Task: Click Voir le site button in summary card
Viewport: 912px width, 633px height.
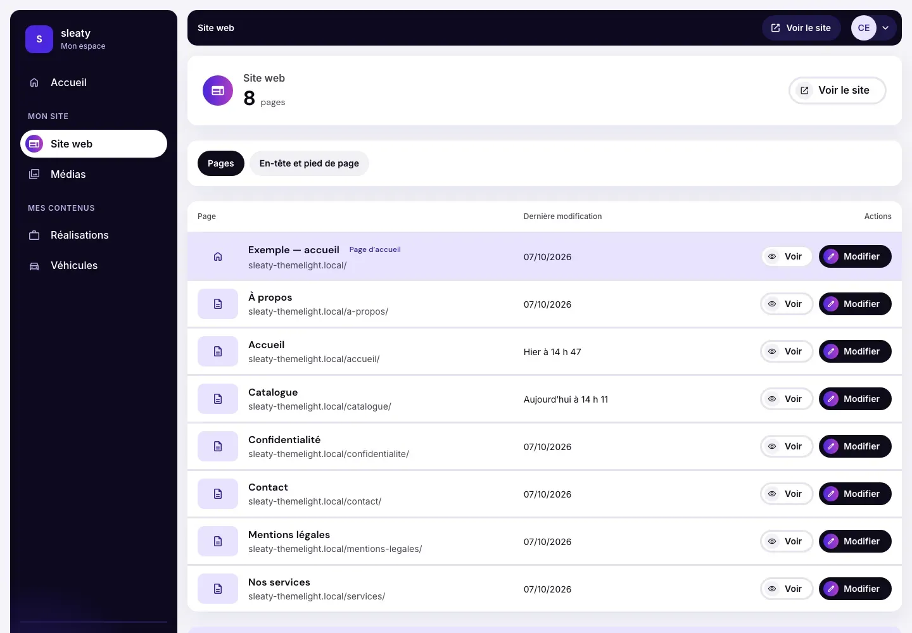Action: [x=837, y=91]
